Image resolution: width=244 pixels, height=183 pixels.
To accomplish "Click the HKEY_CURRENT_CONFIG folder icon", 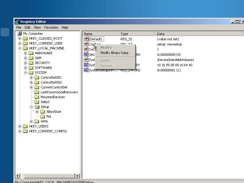I will click(25, 131).
